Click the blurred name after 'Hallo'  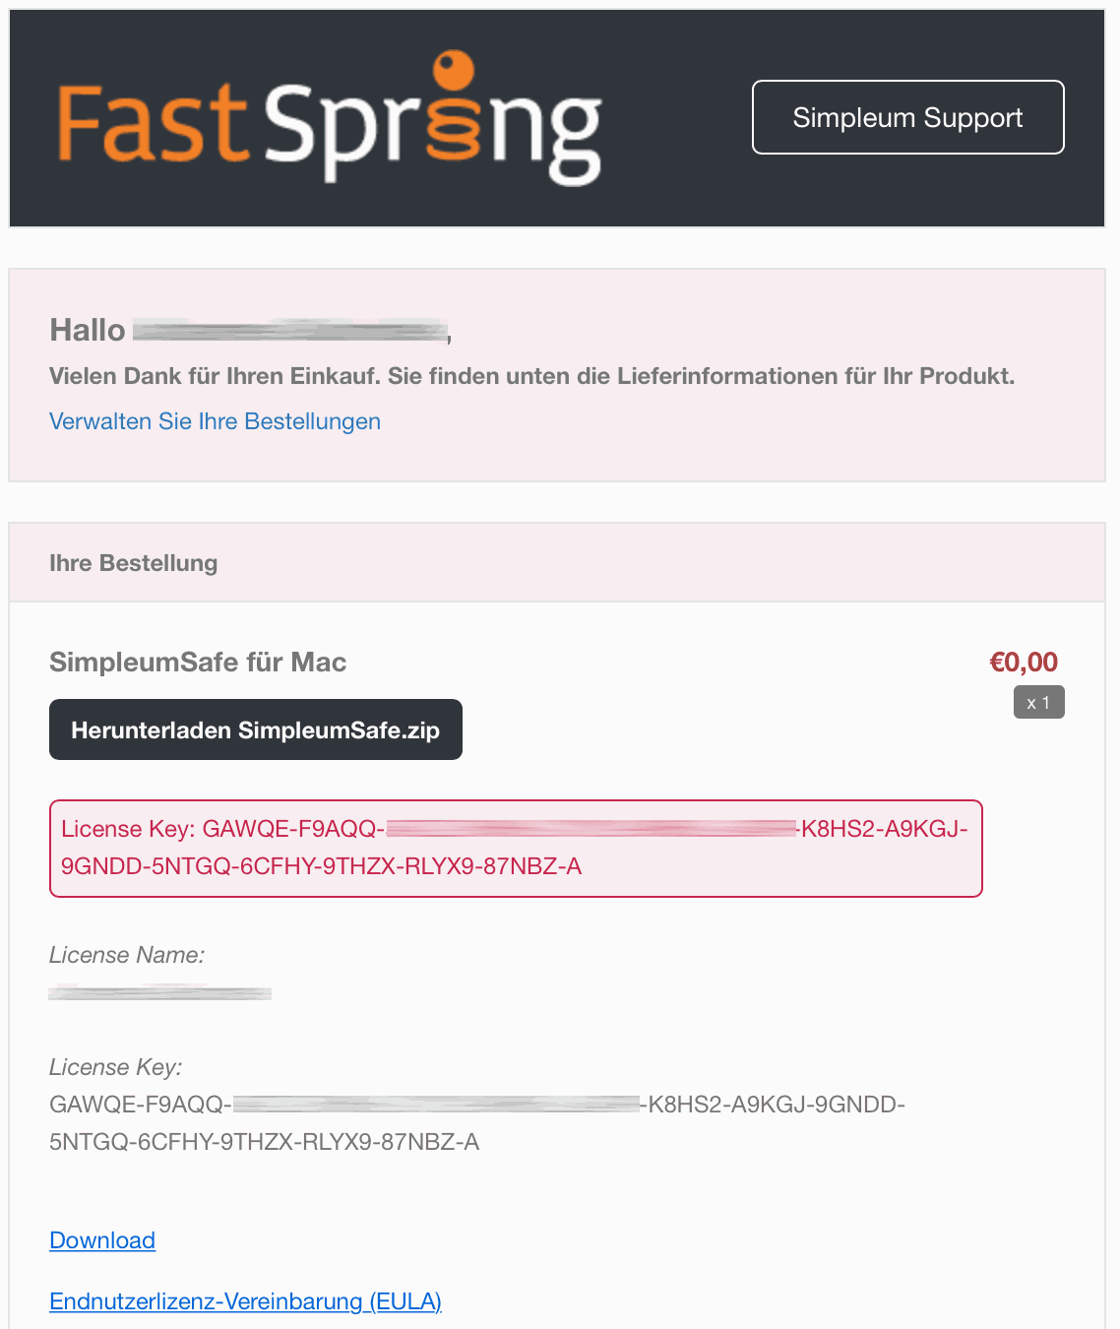[289, 331]
